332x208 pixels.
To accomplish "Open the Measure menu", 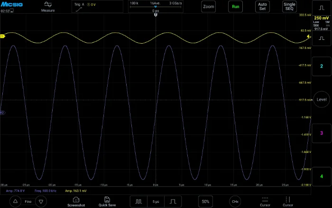I will pyautogui.click(x=48, y=7).
